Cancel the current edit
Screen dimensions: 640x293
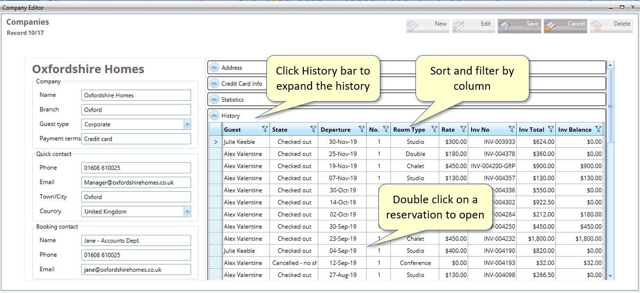(x=565, y=26)
